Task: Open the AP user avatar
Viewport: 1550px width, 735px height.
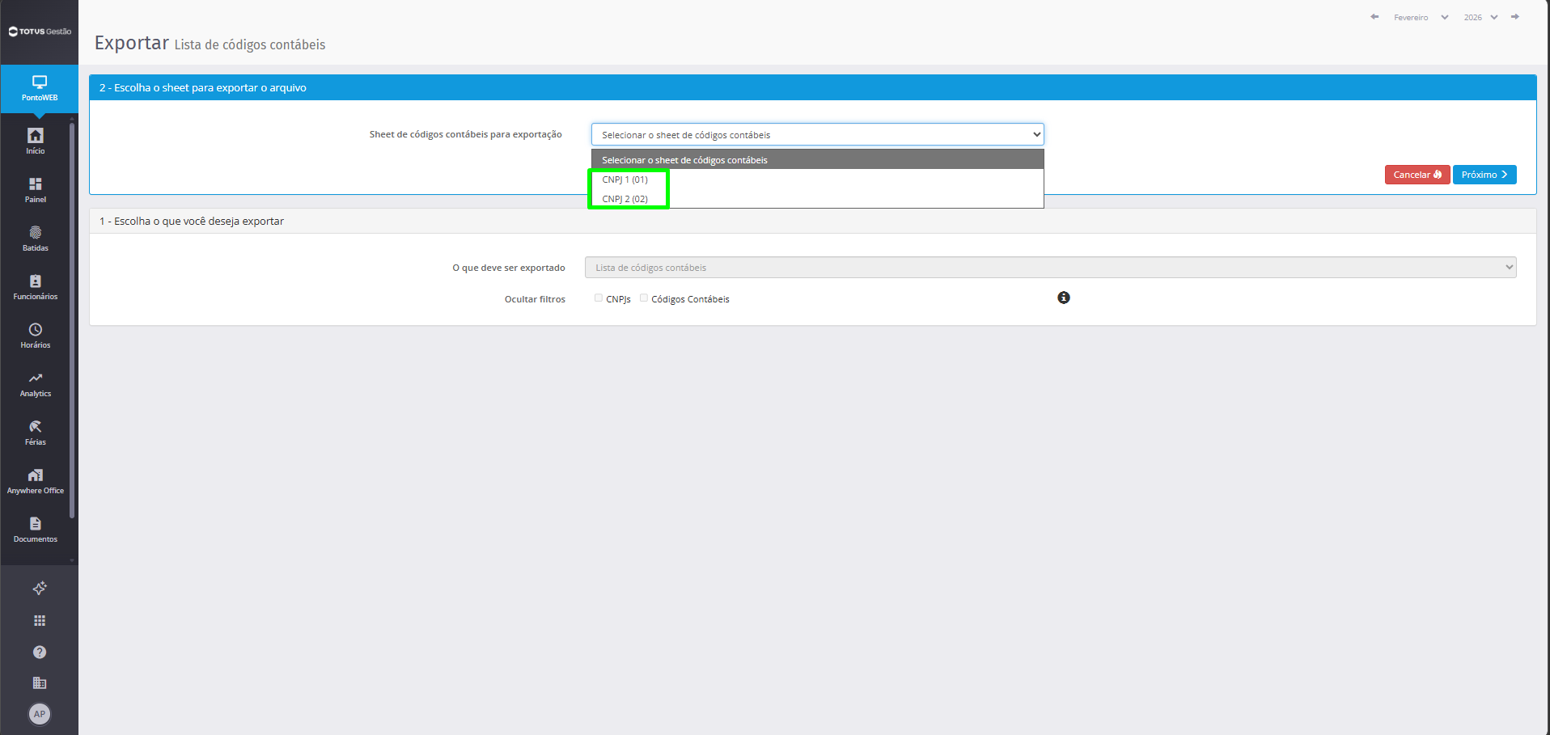Action: click(x=39, y=714)
